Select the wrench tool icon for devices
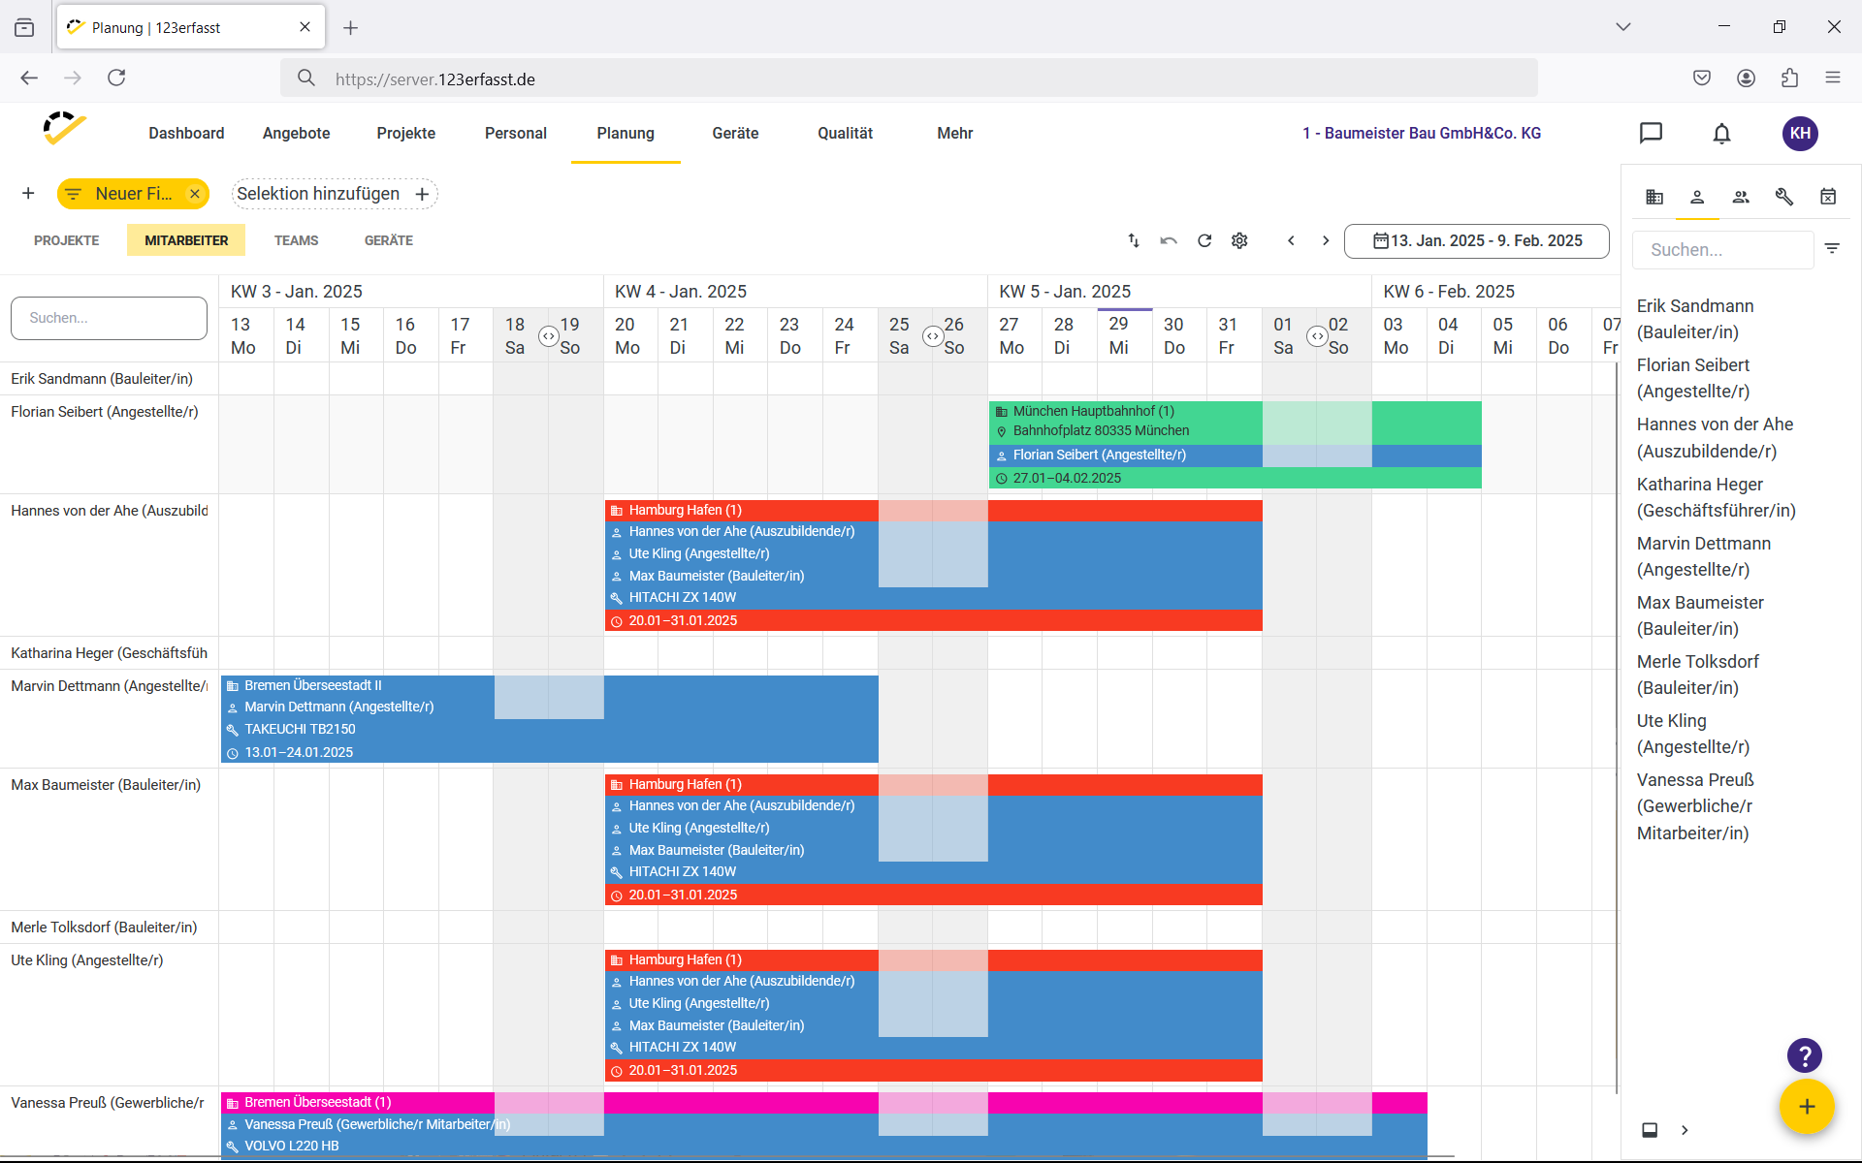1862x1163 pixels. (1783, 196)
